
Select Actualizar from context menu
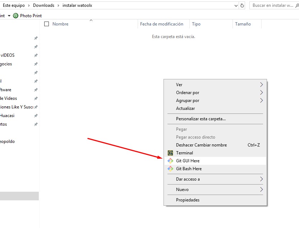[185, 108]
